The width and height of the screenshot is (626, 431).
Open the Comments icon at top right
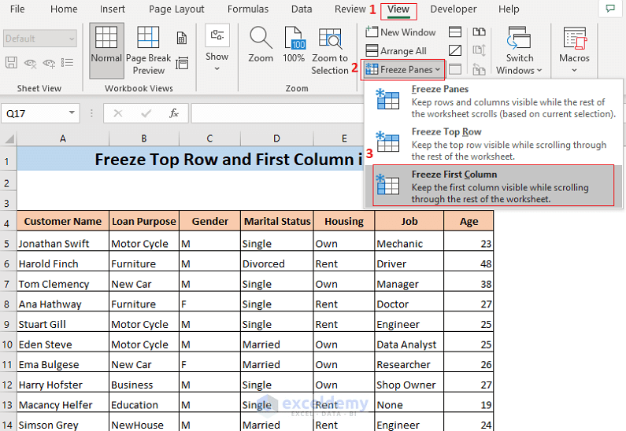610,9
